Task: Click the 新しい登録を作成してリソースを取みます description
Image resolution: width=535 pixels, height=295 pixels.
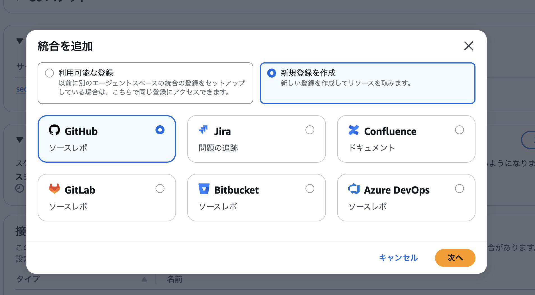Action: coord(346,83)
